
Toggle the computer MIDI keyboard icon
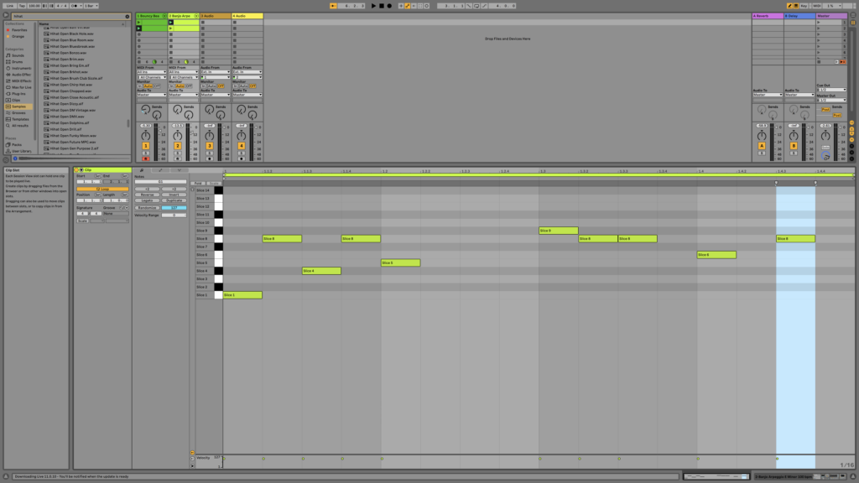796,6
